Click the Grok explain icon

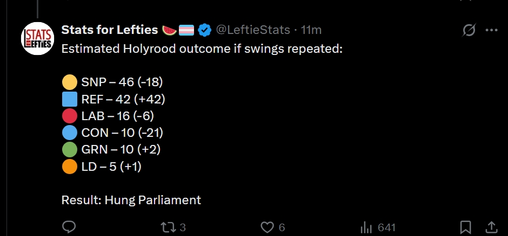(x=469, y=30)
